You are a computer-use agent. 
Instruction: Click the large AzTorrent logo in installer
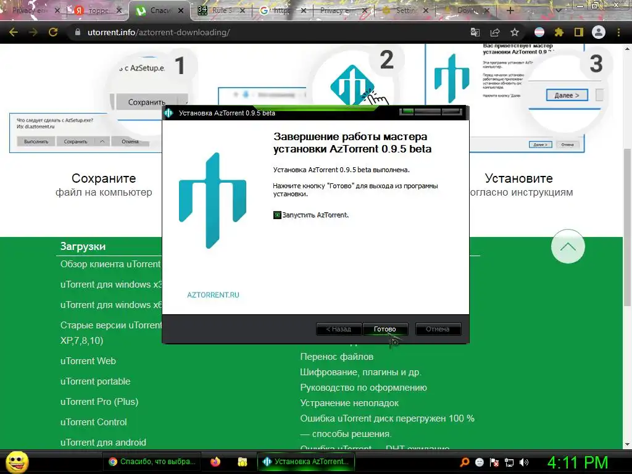click(212, 201)
